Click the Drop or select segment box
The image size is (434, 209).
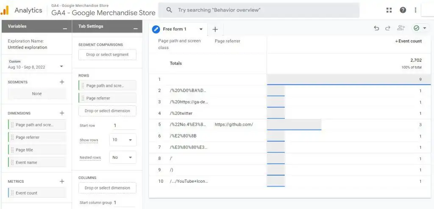(x=107, y=55)
